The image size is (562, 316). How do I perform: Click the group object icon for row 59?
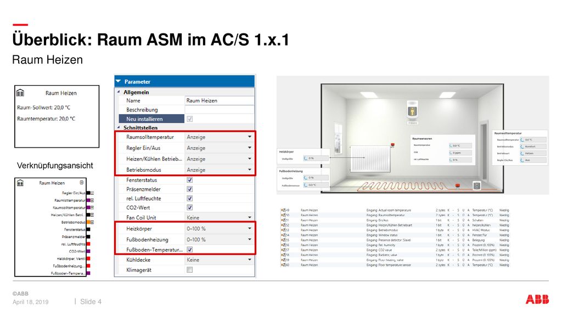(283, 260)
